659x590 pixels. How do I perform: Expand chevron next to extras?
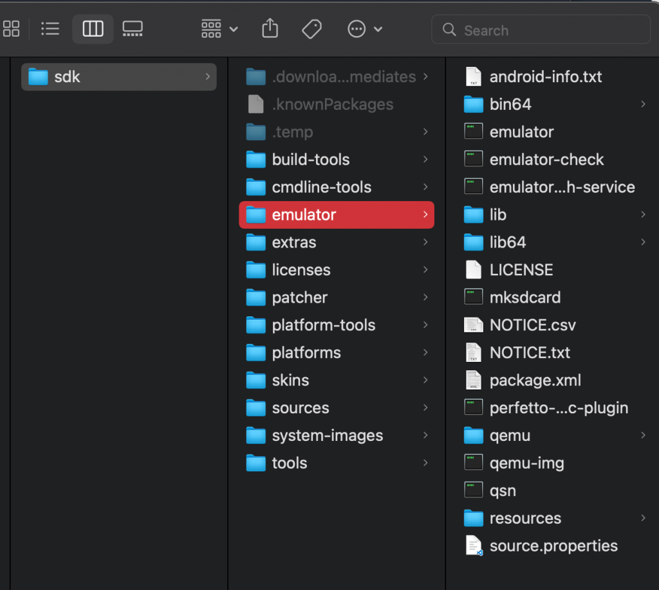coord(425,242)
